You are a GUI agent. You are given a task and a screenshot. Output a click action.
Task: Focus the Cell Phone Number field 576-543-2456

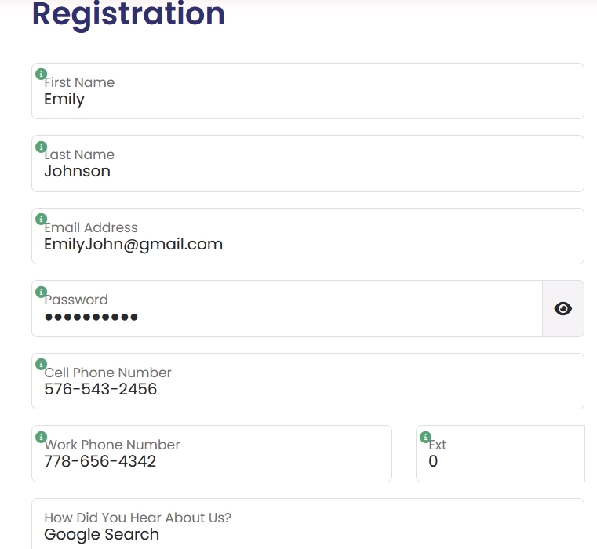click(308, 381)
